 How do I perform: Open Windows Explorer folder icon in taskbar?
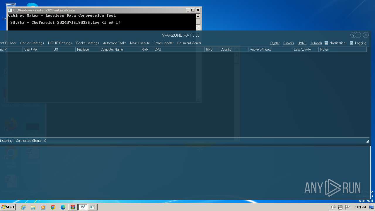[33, 207]
